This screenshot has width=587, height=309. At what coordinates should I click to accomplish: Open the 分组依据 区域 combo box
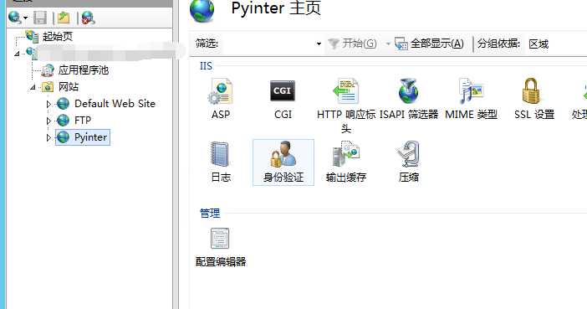[555, 44]
